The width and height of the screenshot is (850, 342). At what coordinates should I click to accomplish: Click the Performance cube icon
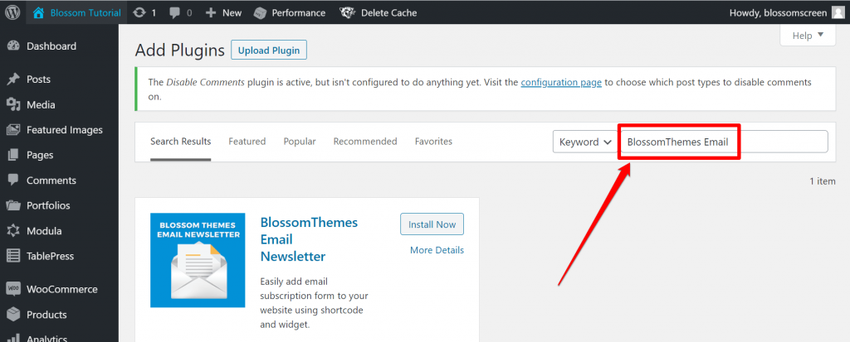(260, 12)
